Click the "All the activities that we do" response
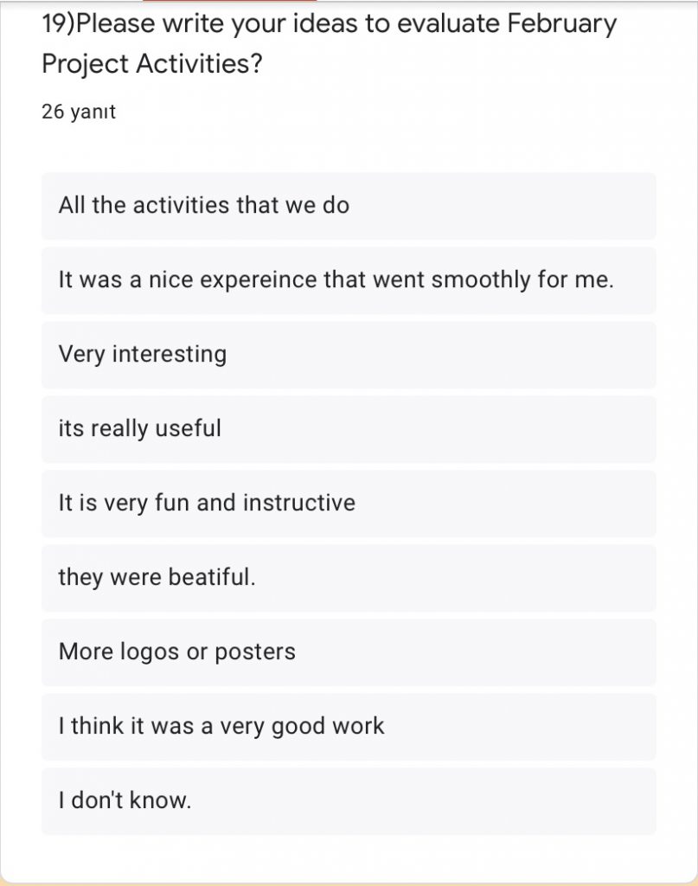The image size is (698, 886). point(204,206)
